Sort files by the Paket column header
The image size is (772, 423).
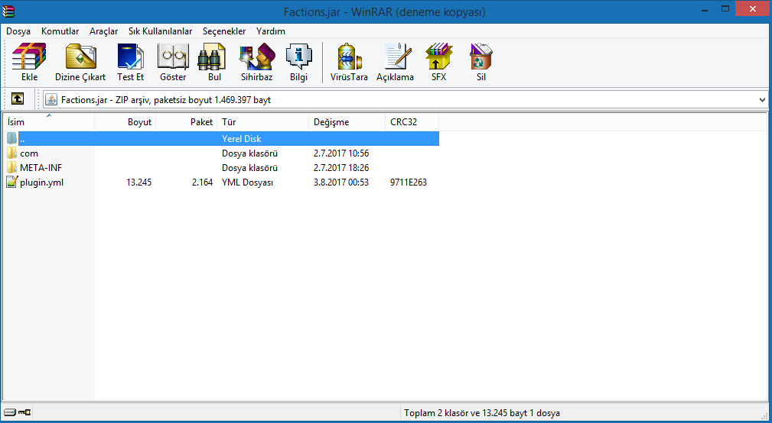(186, 122)
